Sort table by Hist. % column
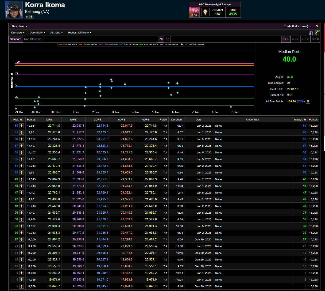 point(18,120)
